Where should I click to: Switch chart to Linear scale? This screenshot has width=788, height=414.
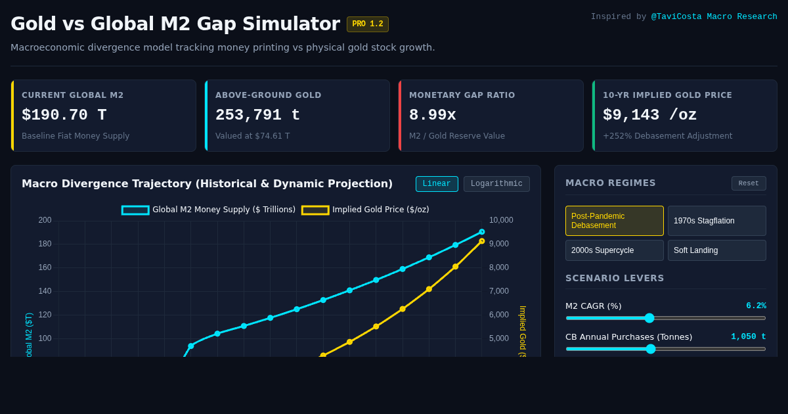click(437, 184)
